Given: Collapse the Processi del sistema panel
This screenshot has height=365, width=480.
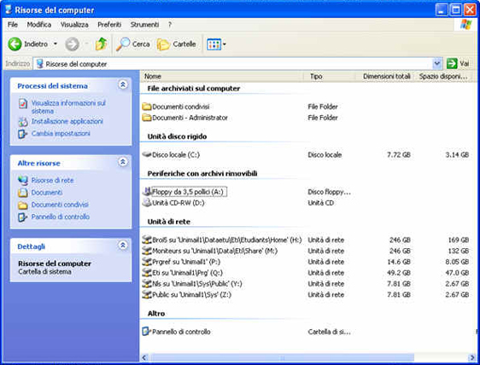Looking at the screenshot, I should pos(123,84).
